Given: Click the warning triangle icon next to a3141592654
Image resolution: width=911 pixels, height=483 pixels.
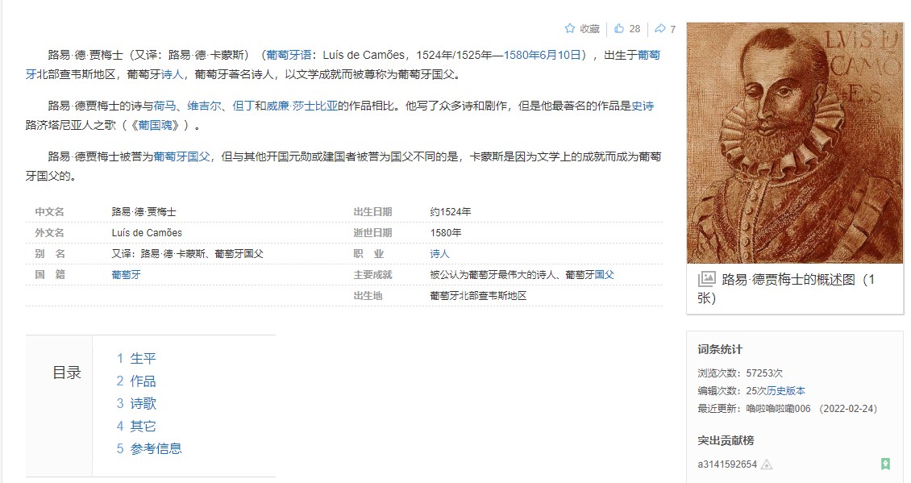Looking at the screenshot, I should 767,464.
